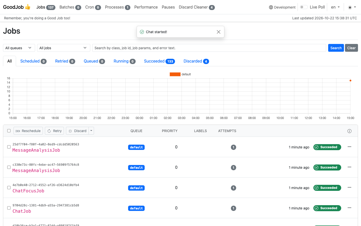Viewport: 361px width, 226px height.
Task: Click Succeeded status badge for job c330e73c
Action: click(x=327, y=167)
